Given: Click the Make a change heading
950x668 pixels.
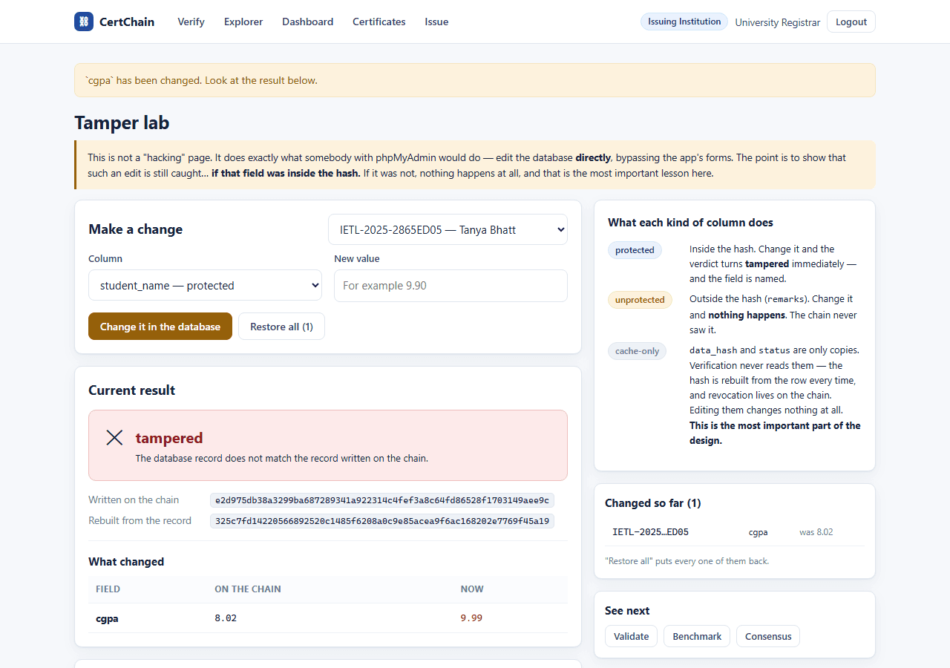Looking at the screenshot, I should pyautogui.click(x=135, y=229).
